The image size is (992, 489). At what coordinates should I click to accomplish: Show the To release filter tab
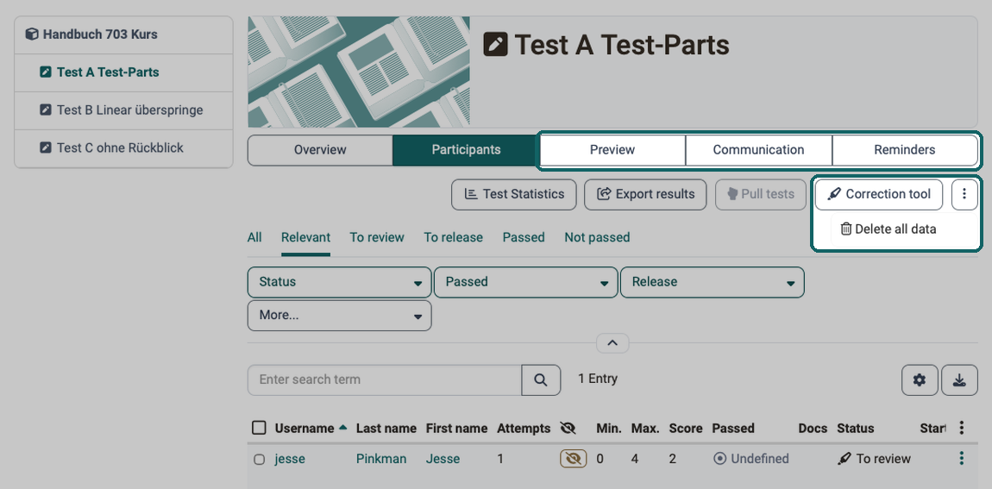(453, 238)
